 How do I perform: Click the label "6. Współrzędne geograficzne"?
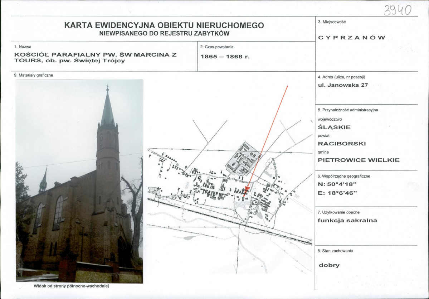[344, 176]
